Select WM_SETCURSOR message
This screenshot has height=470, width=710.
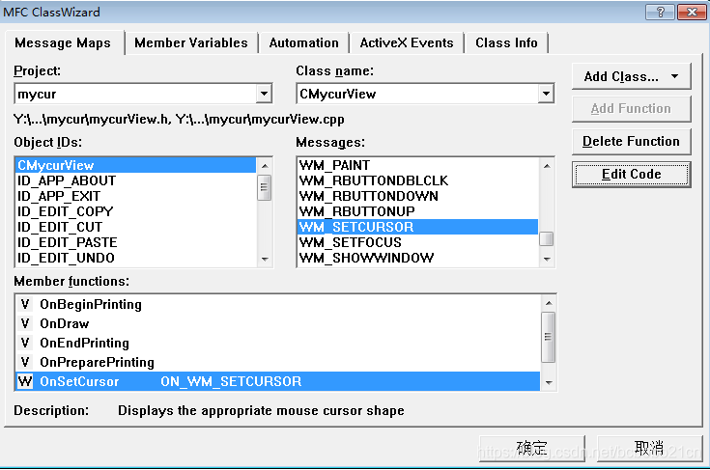tap(418, 227)
